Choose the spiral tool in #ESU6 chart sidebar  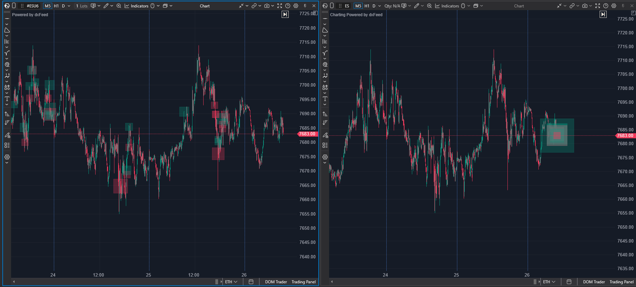7,65
